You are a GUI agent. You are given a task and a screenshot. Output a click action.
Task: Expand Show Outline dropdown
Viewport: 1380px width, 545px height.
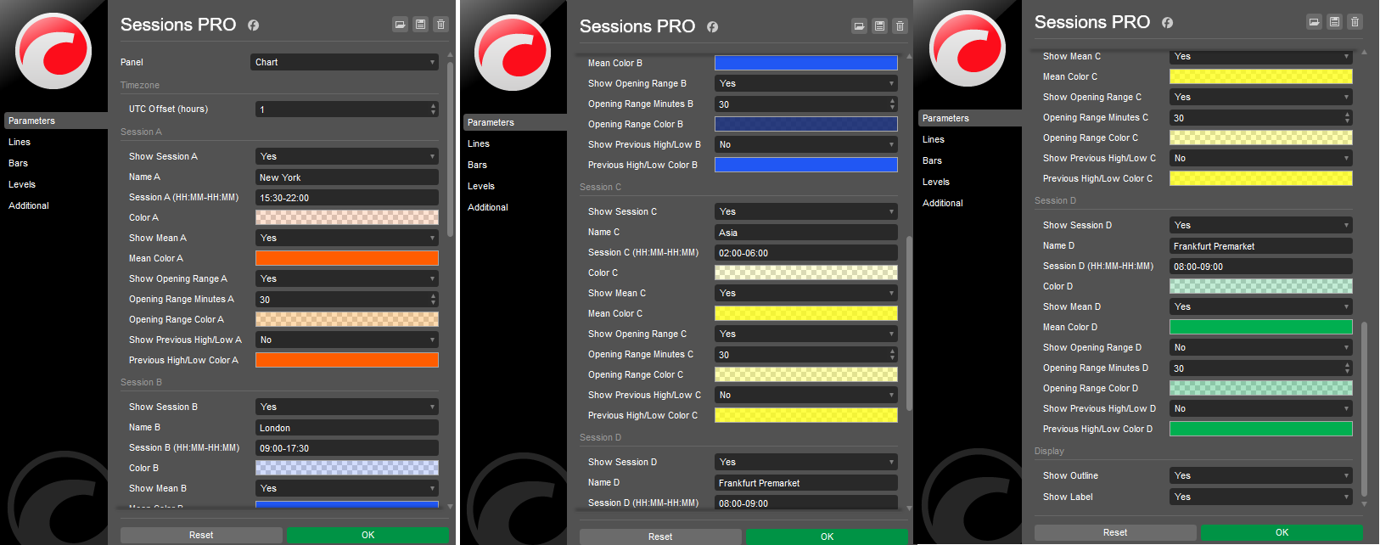tap(1261, 475)
